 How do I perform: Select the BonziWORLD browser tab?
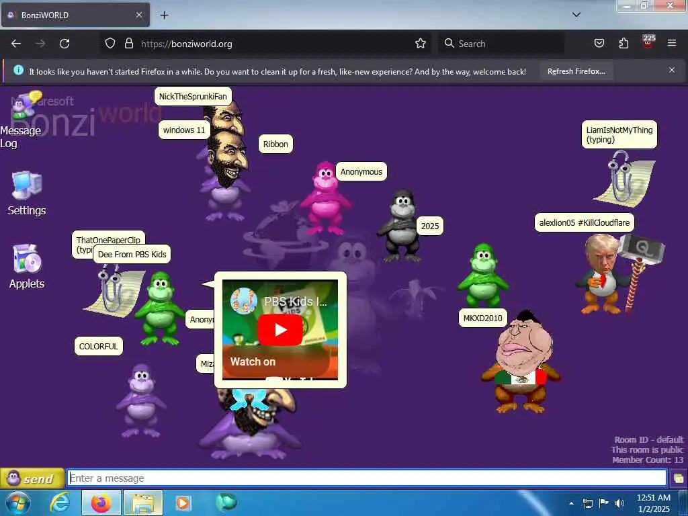tap(75, 15)
